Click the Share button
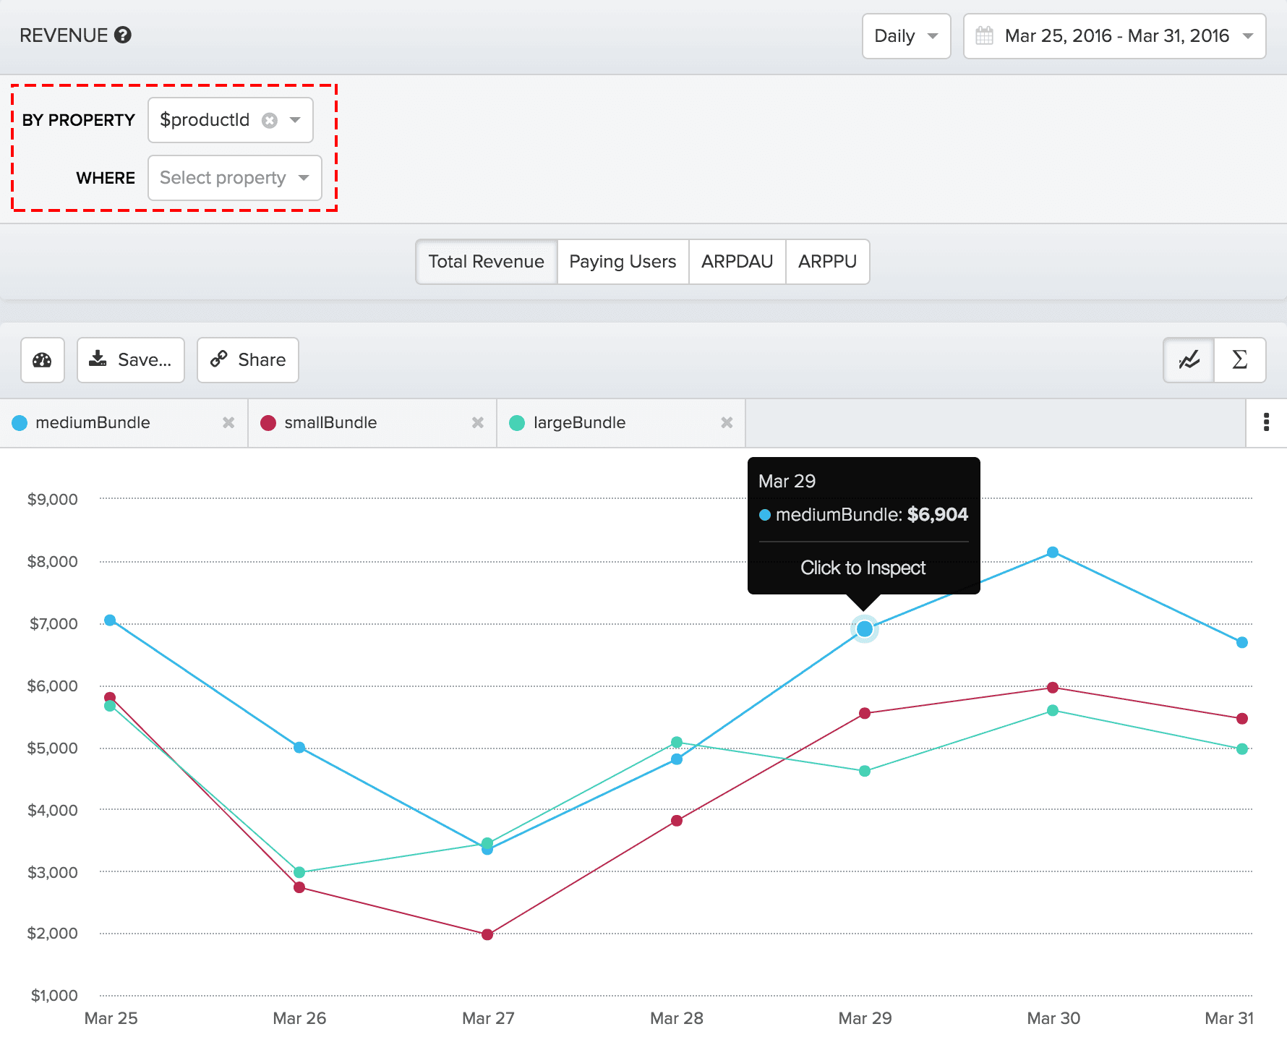This screenshot has height=1037, width=1287. tap(248, 360)
